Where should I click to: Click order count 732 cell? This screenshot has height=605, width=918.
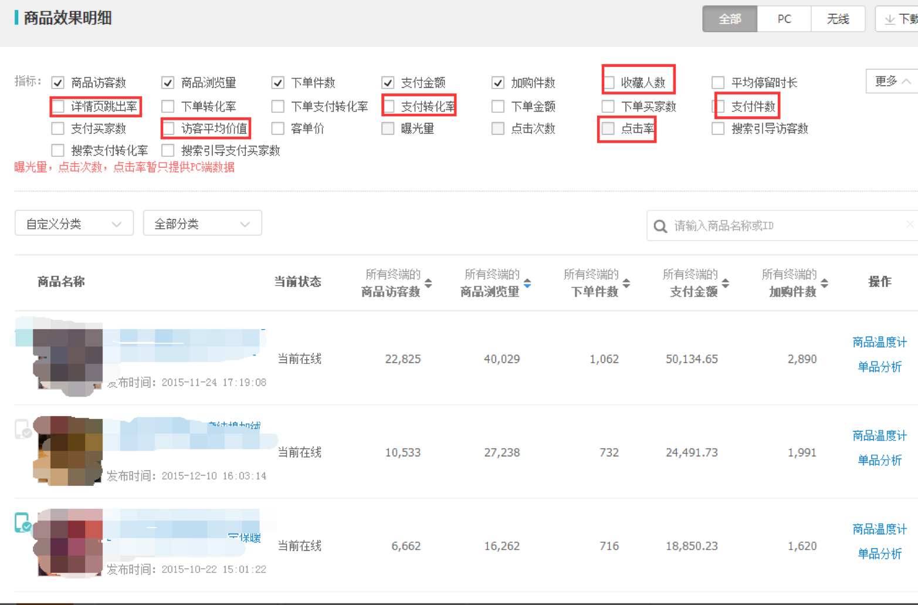[x=609, y=452]
